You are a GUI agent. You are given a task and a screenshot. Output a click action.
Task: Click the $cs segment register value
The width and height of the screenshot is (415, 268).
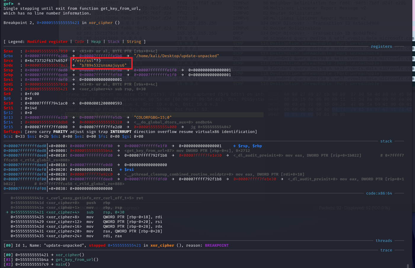coord(20,137)
